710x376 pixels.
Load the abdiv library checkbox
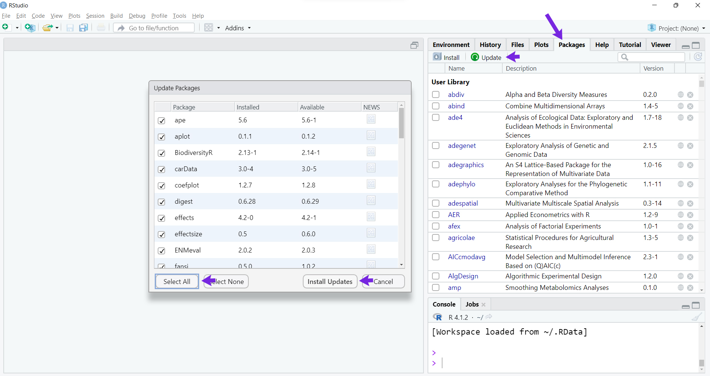pyautogui.click(x=436, y=95)
